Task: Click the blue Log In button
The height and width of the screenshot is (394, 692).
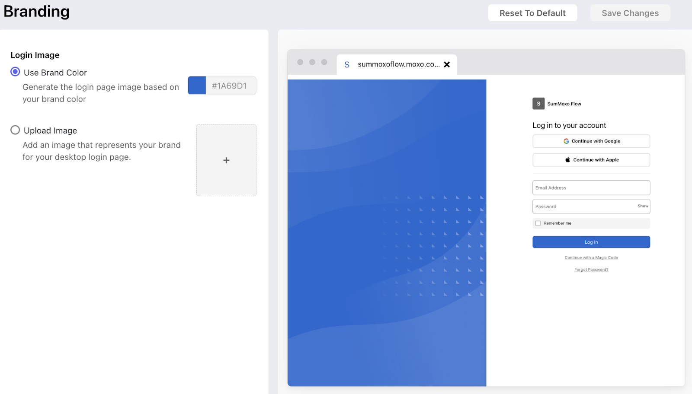Action: click(x=591, y=242)
